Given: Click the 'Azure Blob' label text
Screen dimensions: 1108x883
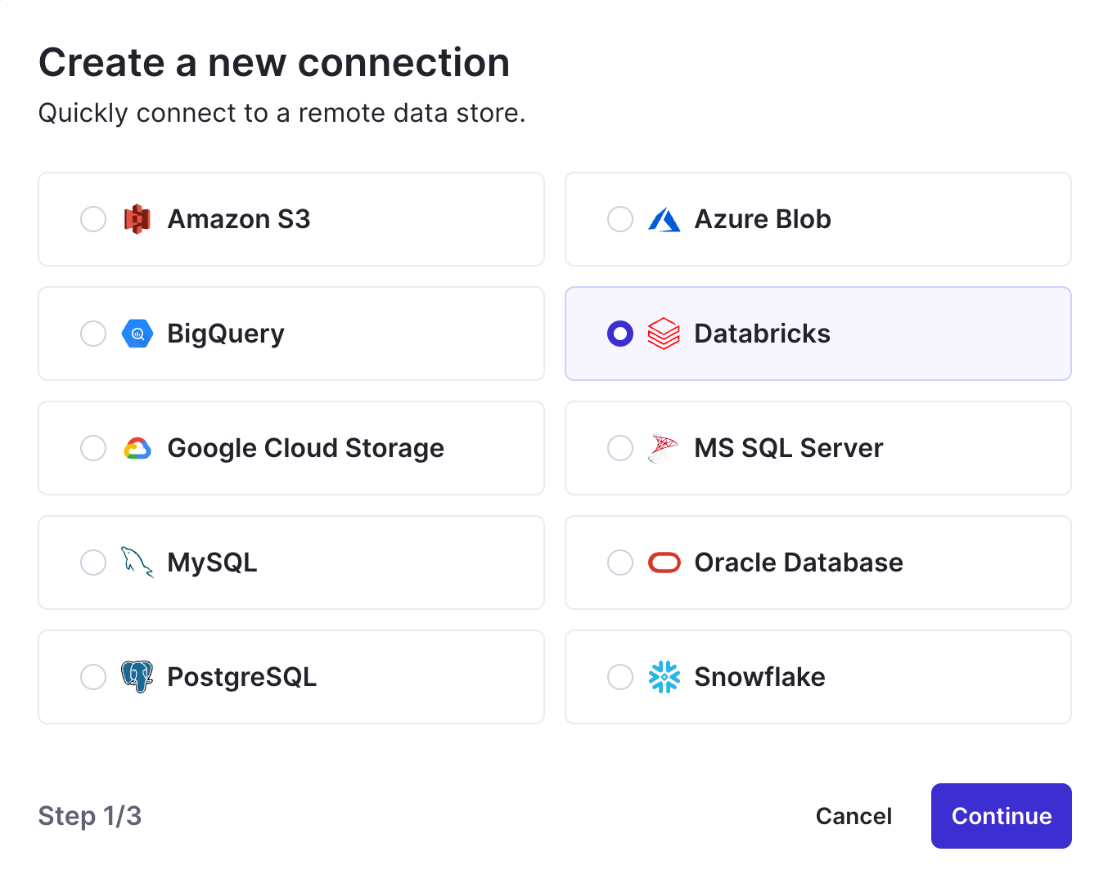Looking at the screenshot, I should (763, 219).
